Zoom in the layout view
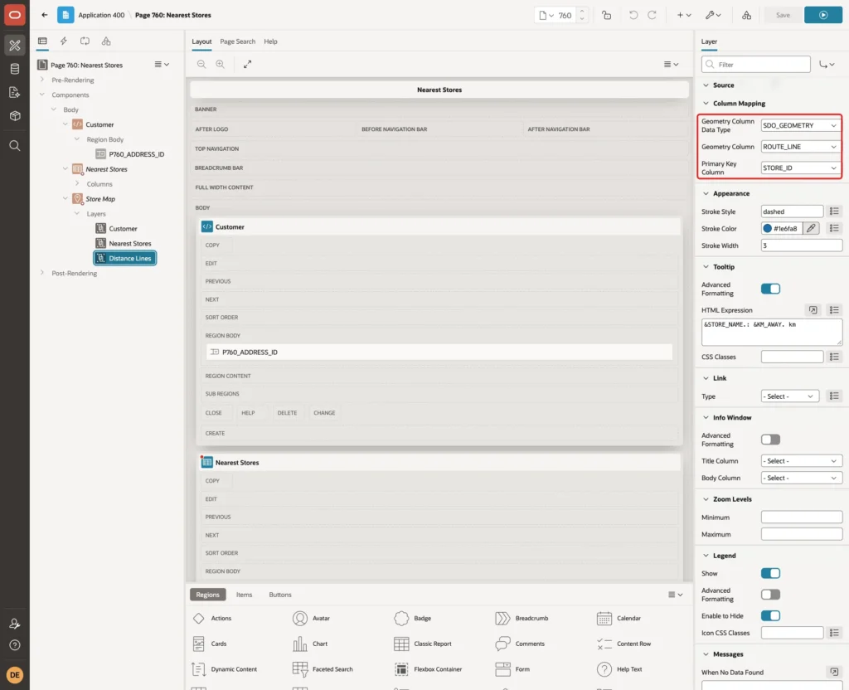The width and height of the screenshot is (849, 690). click(x=221, y=64)
